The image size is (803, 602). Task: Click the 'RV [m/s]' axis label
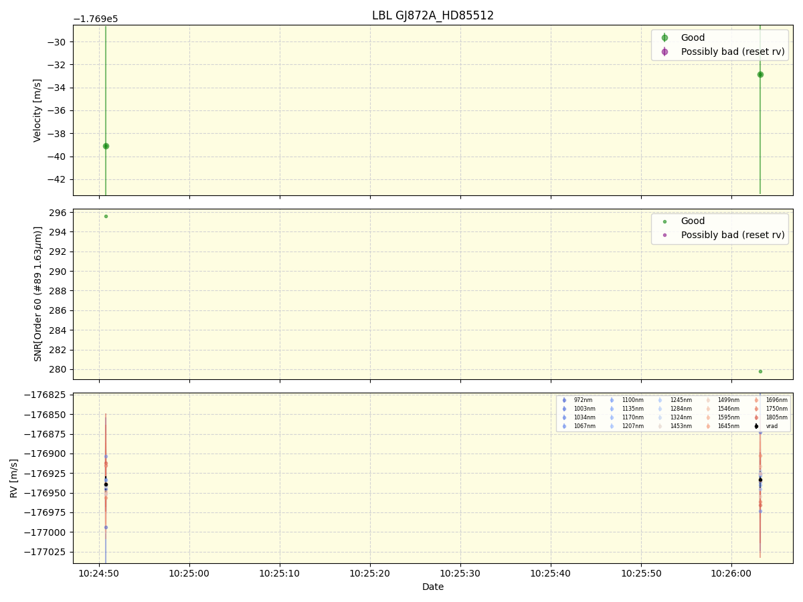14,478
